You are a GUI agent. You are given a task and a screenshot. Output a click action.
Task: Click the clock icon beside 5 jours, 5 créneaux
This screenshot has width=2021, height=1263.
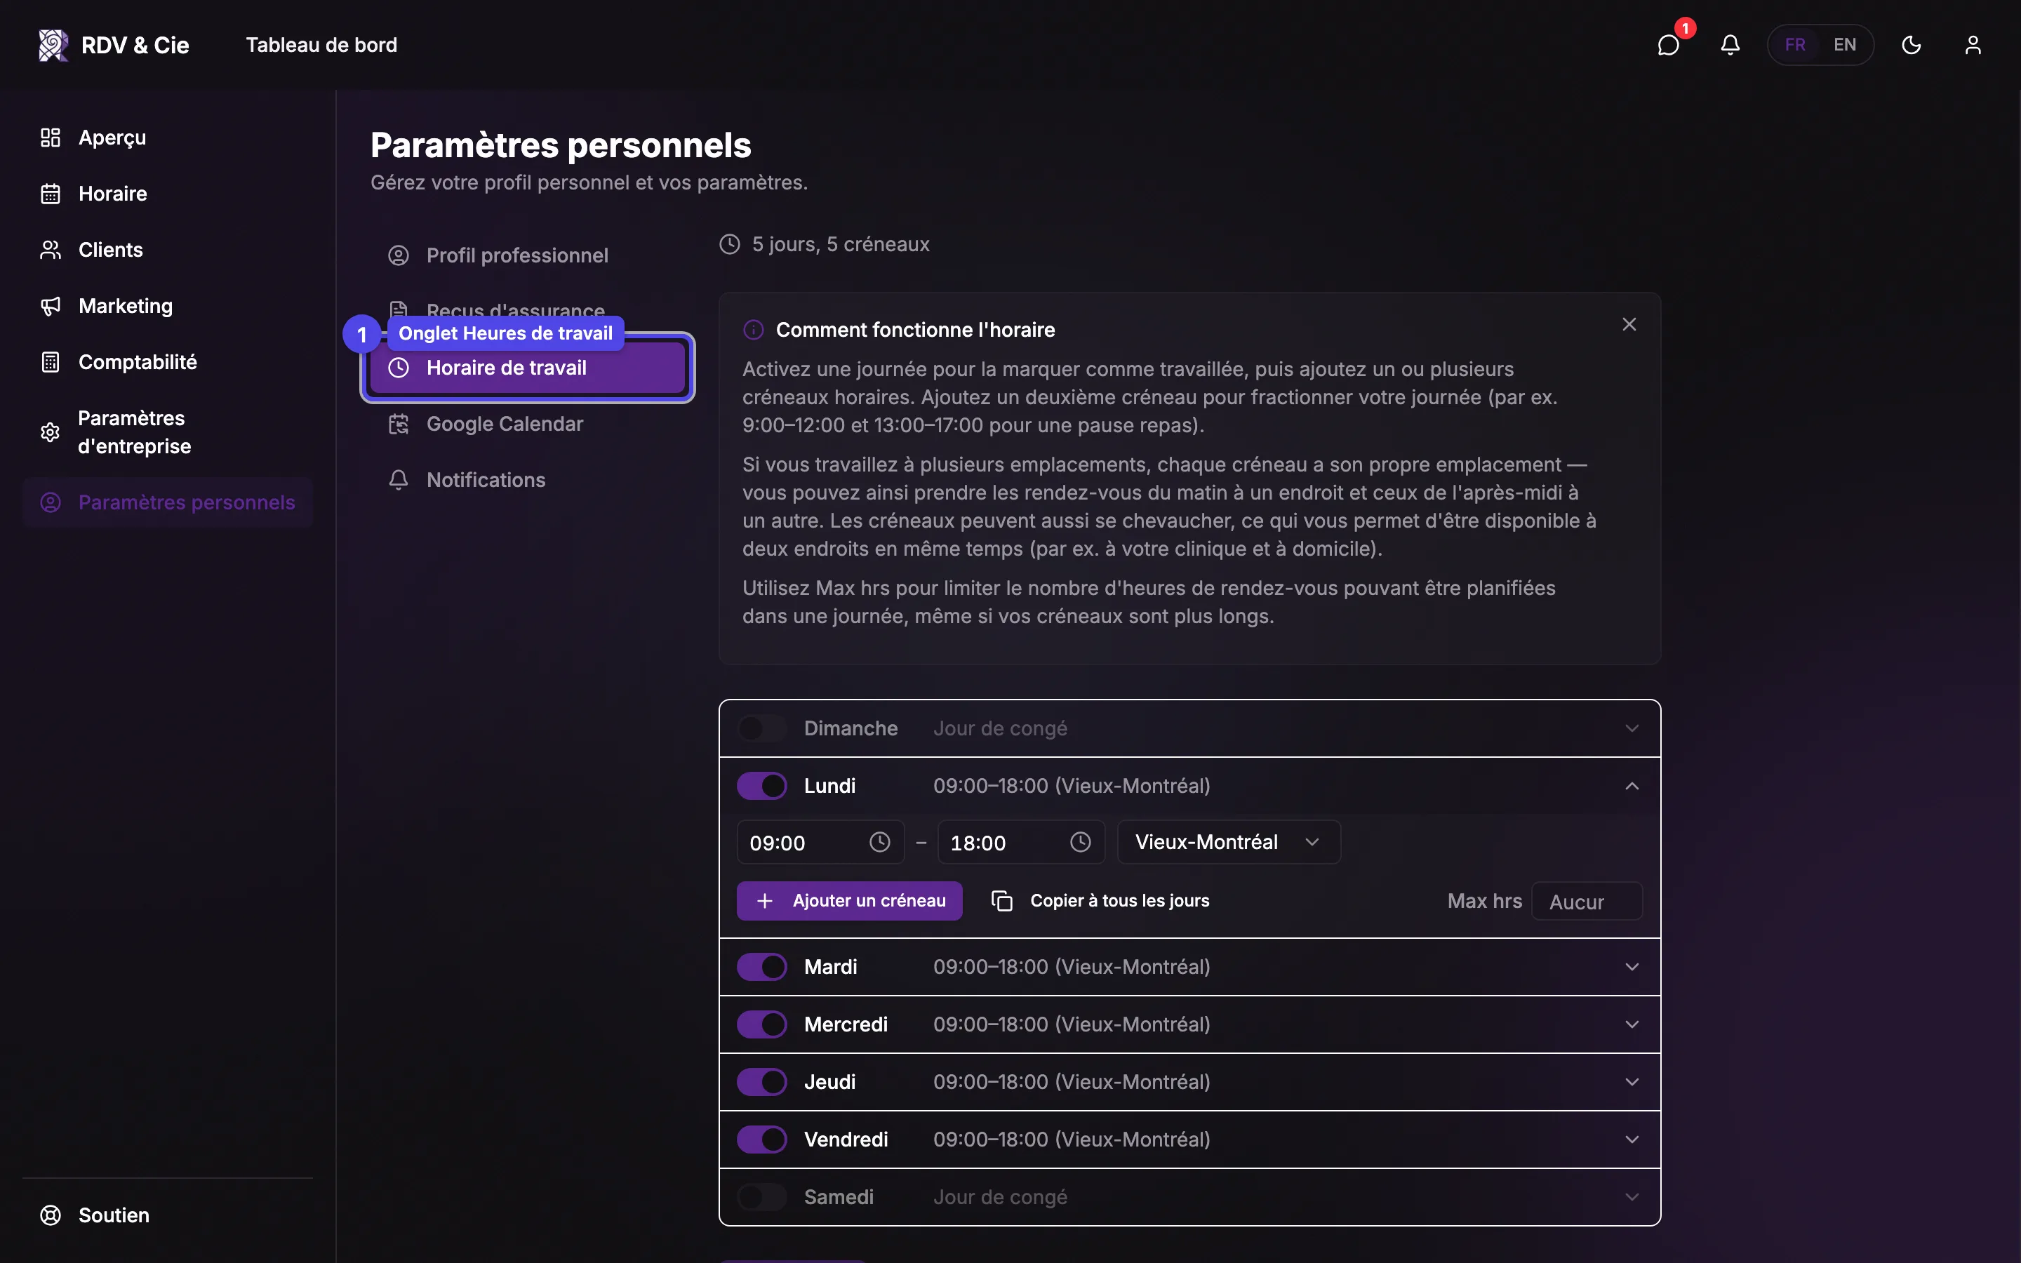[730, 244]
